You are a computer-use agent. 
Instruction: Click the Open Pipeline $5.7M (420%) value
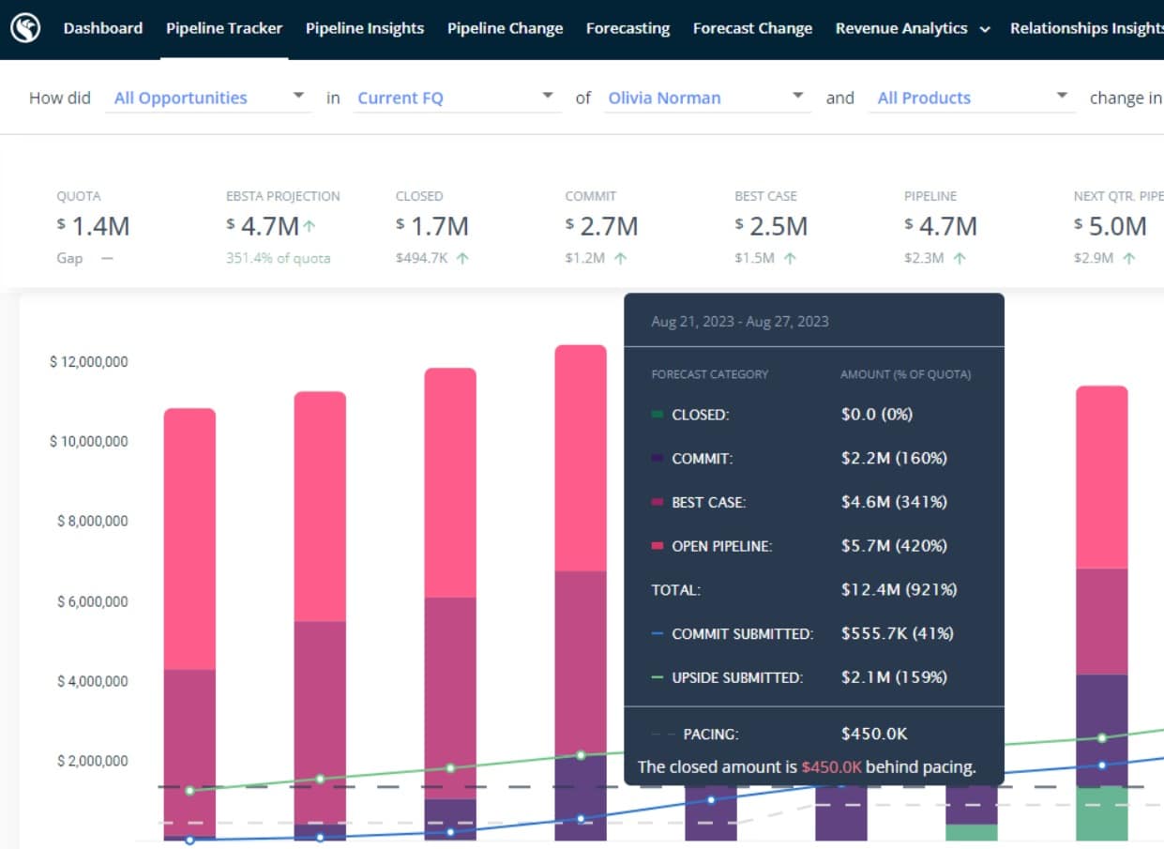[894, 546]
